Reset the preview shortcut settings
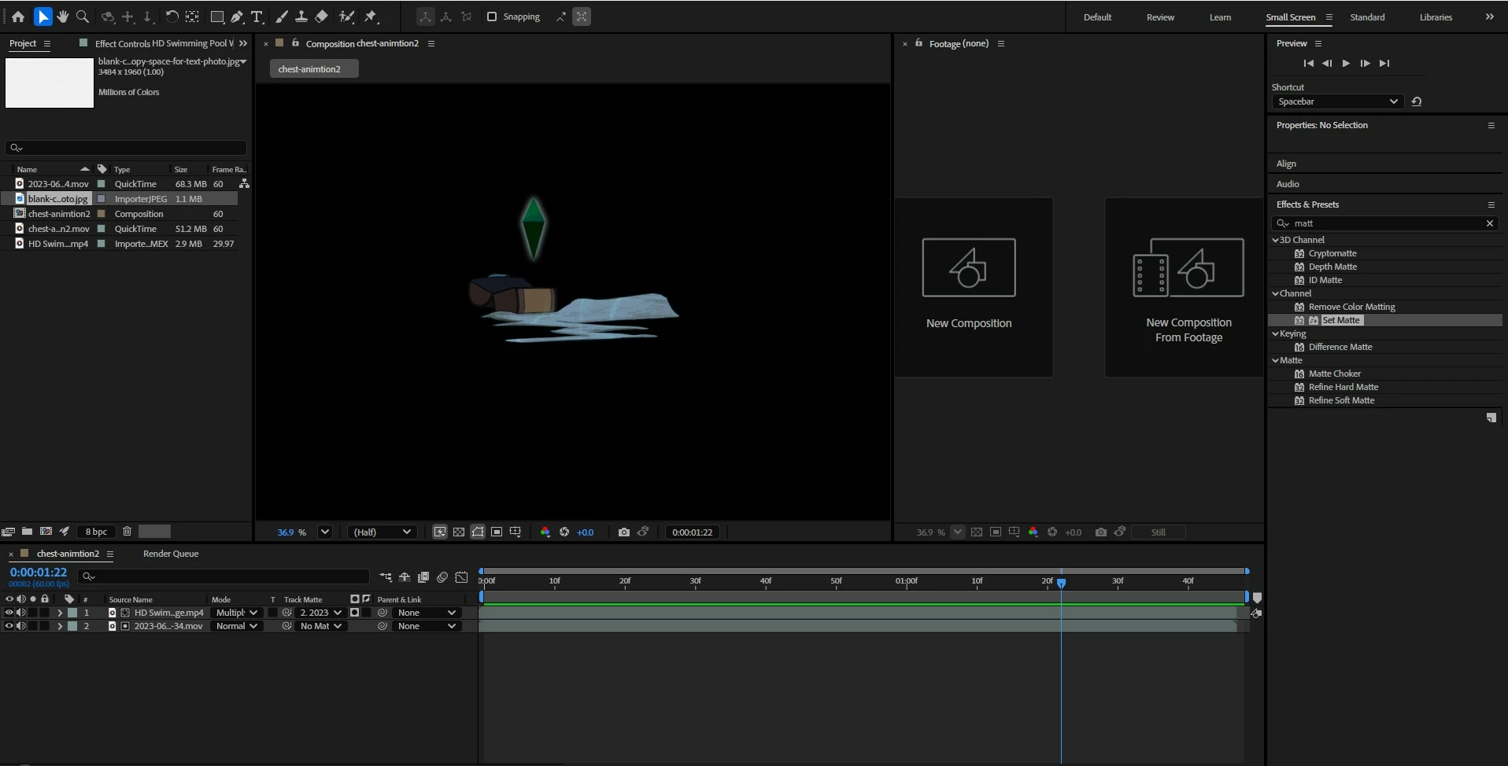Screen dimensions: 1508x766 point(1417,101)
